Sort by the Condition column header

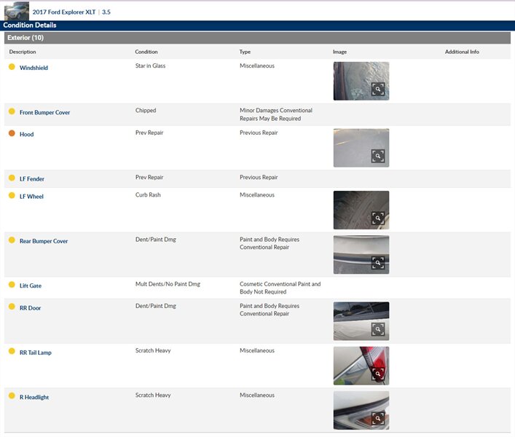point(146,52)
